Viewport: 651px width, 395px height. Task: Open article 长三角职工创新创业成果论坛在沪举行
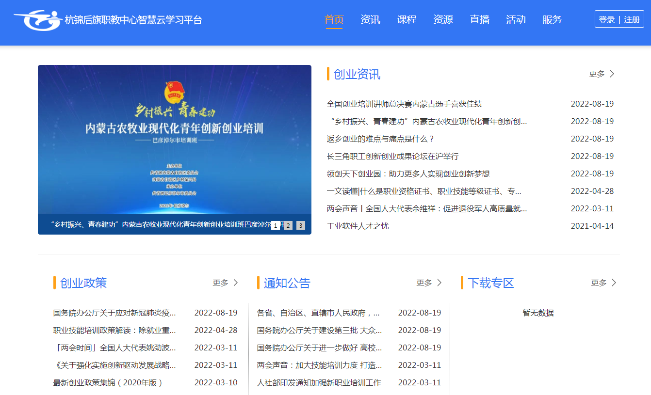[392, 157]
